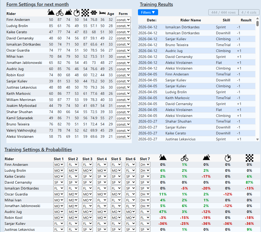The image size is (261, 232).
Task: Click the checkered flag icon in Training Probabilities header
Action: pyautogui.click(x=249, y=158)
